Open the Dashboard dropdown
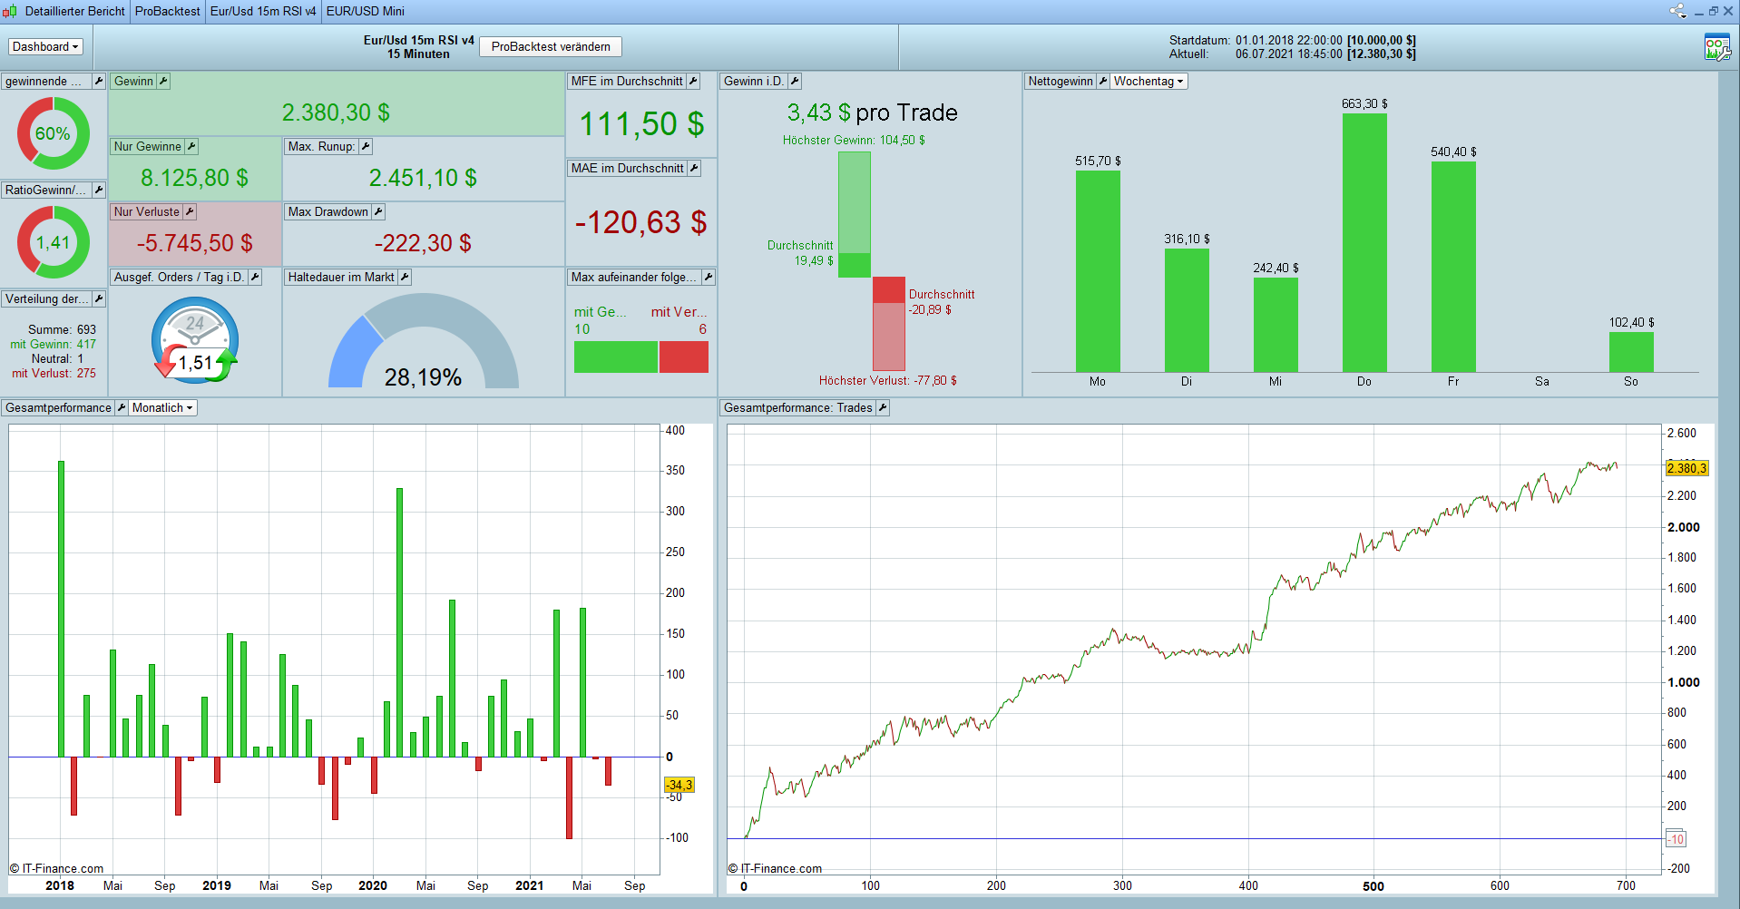The width and height of the screenshot is (1740, 909). coord(45,46)
